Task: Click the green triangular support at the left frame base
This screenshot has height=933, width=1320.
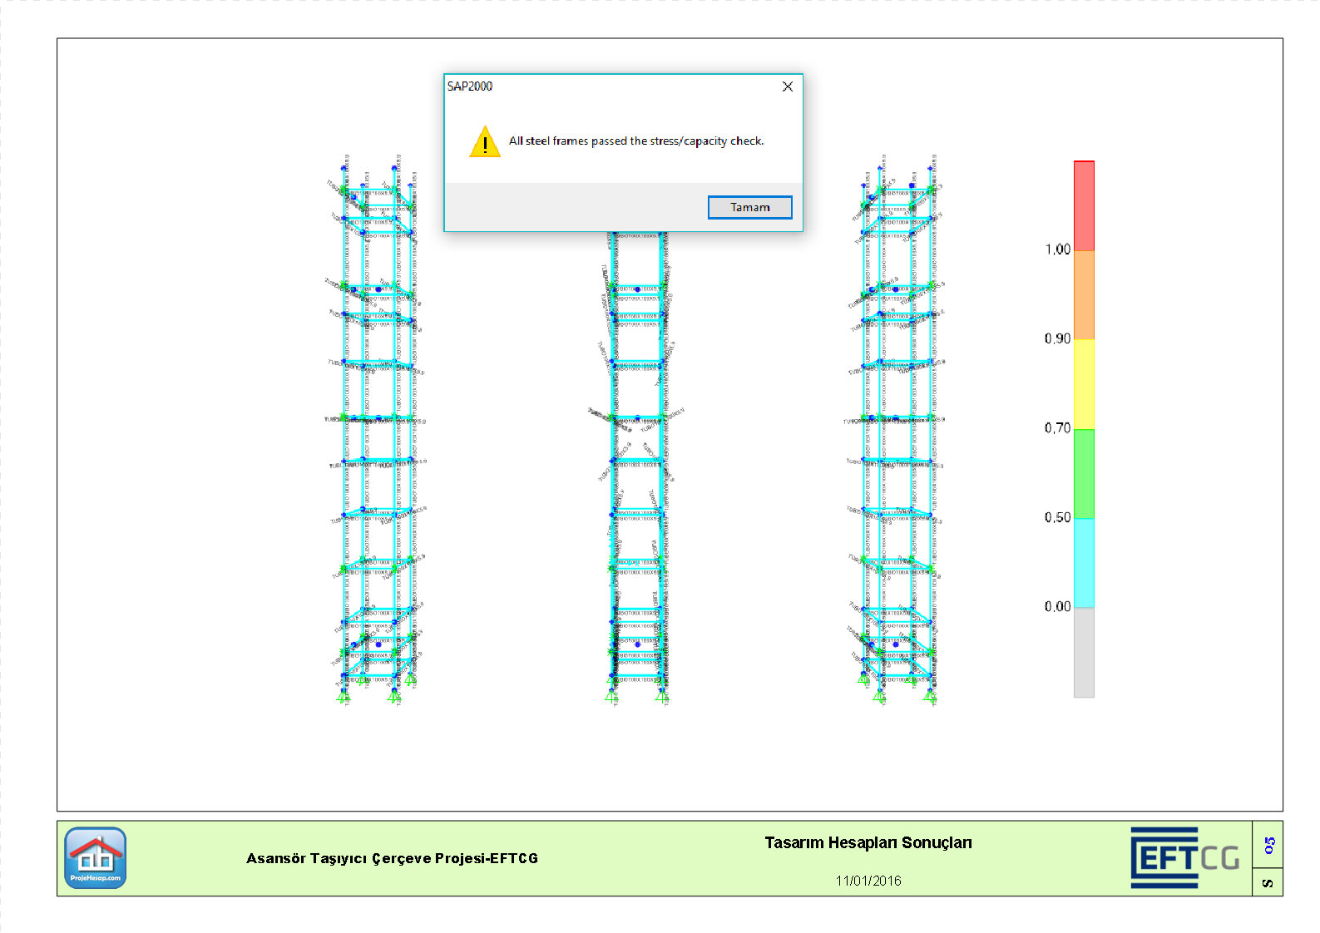Action: click(343, 695)
